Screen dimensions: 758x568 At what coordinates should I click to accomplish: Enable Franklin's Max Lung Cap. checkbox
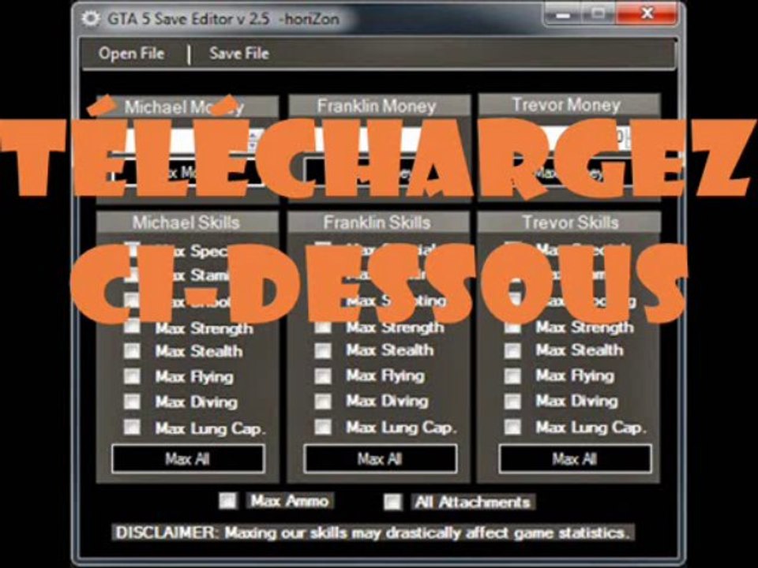pyautogui.click(x=323, y=427)
